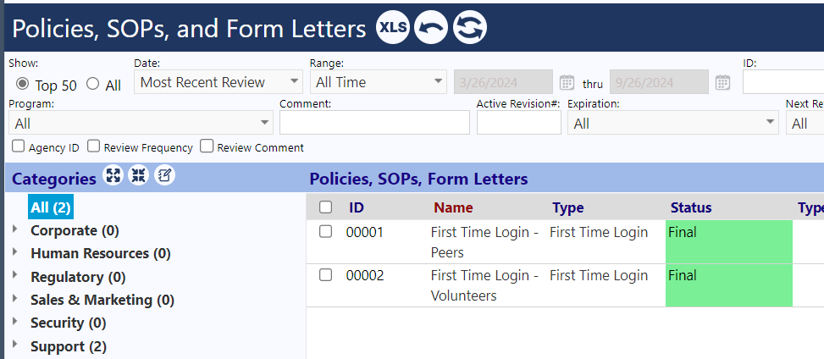Check the Review Comment checkbox

click(207, 146)
